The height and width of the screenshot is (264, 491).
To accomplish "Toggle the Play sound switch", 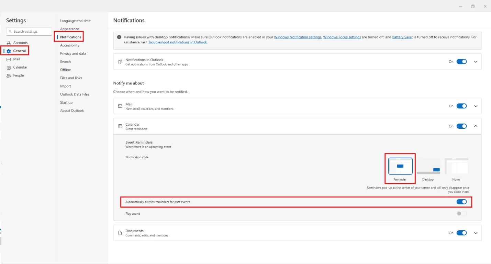I will pos(461,214).
